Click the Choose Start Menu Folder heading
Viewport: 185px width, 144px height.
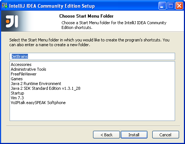pos(86,16)
